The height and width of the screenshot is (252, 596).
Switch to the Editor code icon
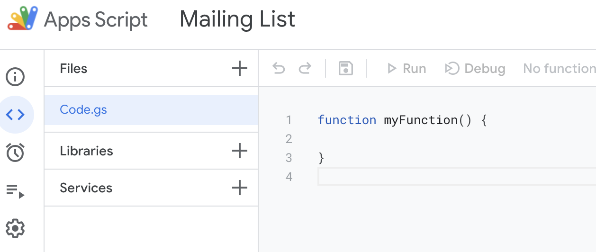(15, 114)
